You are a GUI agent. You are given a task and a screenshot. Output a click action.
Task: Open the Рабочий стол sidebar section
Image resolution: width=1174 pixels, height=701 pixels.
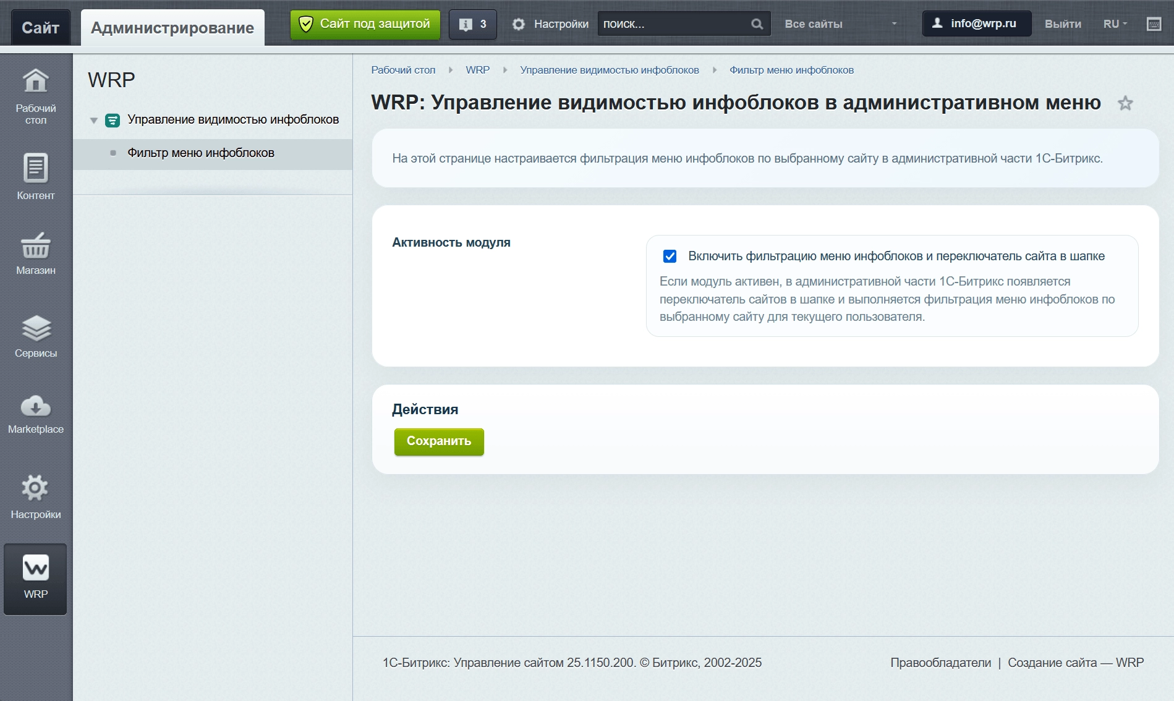pyautogui.click(x=36, y=96)
